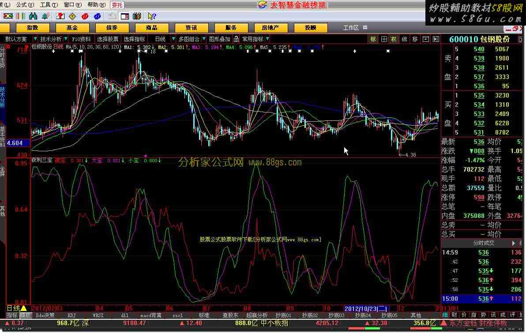Open the 工具 menu

[49, 5]
